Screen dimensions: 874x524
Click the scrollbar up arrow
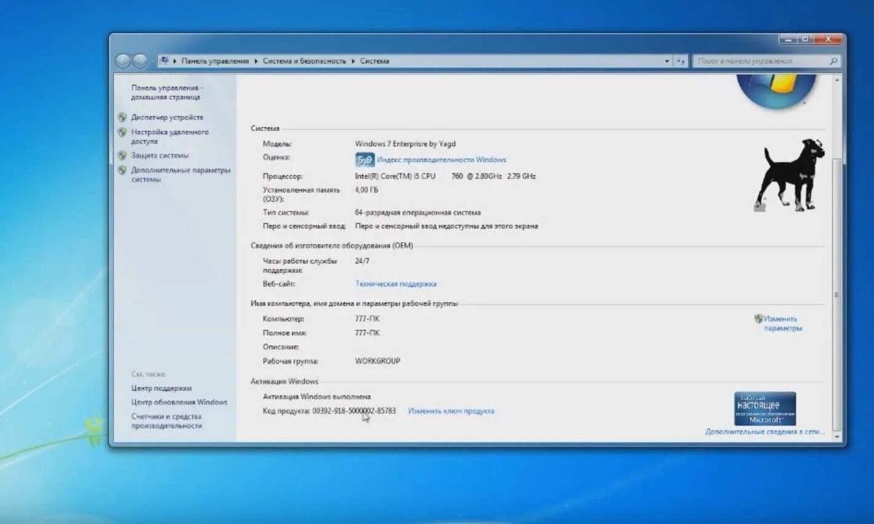pos(836,80)
